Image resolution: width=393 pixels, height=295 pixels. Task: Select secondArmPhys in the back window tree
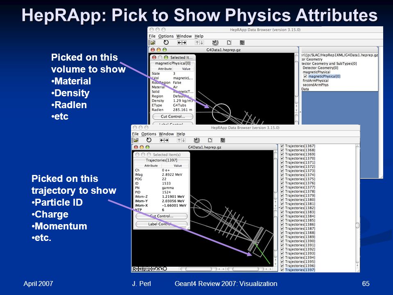click(316, 85)
